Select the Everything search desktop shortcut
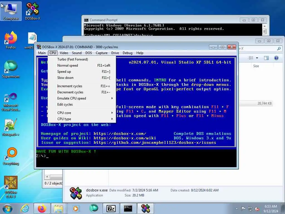 [11, 156]
